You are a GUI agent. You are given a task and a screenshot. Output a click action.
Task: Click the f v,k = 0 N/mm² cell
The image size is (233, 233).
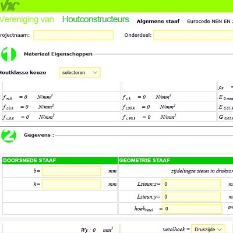(169, 97)
